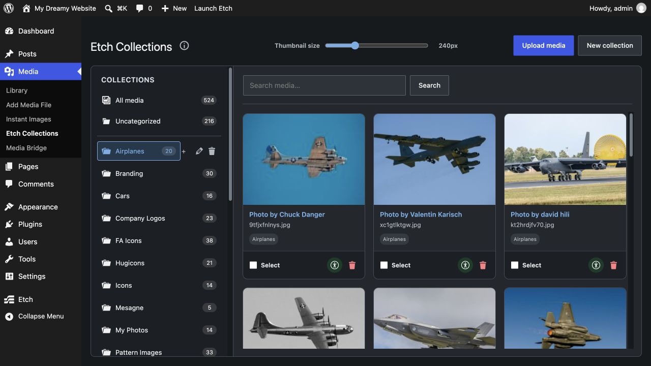The height and width of the screenshot is (366, 651).
Task: Go to Media Library submenu
Action: [x=17, y=90]
